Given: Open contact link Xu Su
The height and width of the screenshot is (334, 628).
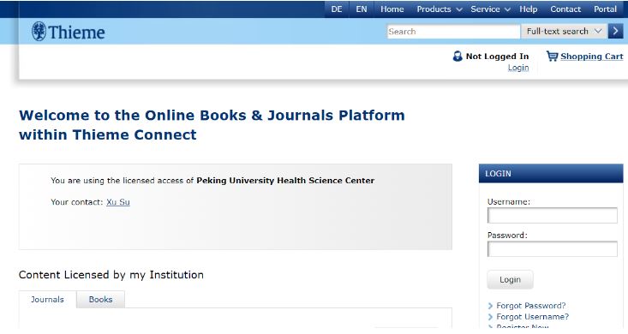Looking at the screenshot, I should [x=118, y=202].
